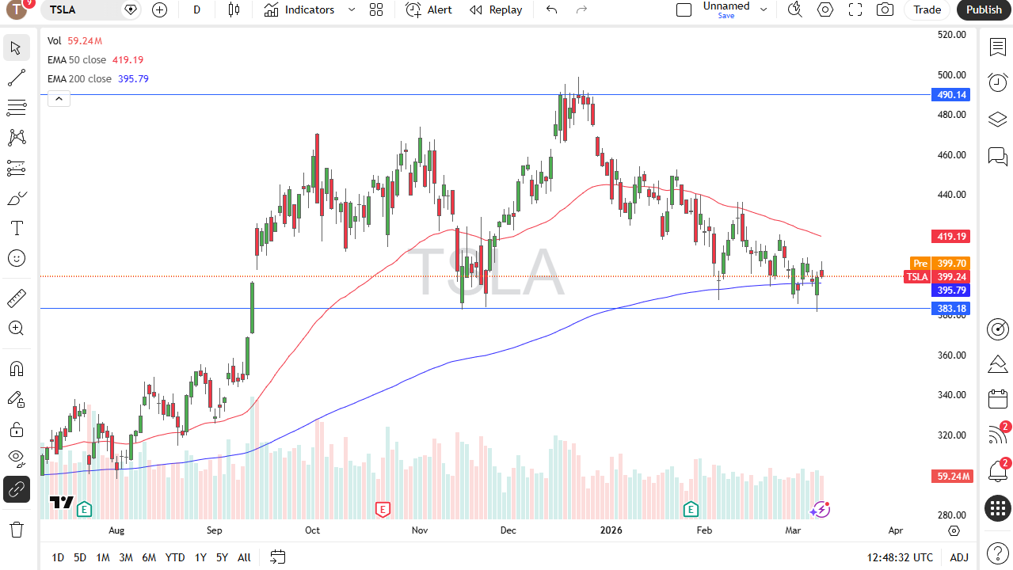
Task: Toggle magnet mode for drawings
Action: (x=16, y=369)
